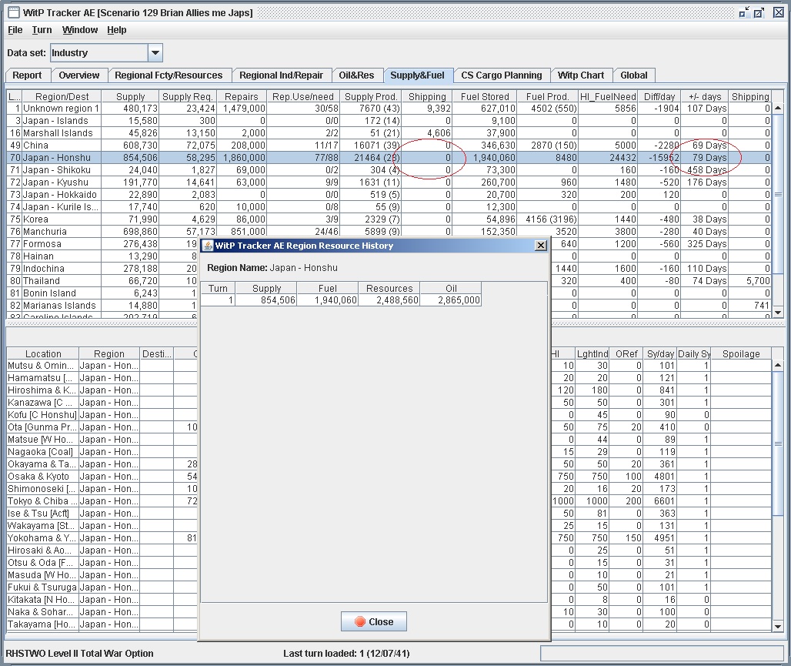The width and height of the screenshot is (791, 666).
Task: Select the Manchuria row in region table
Action: click(x=45, y=232)
